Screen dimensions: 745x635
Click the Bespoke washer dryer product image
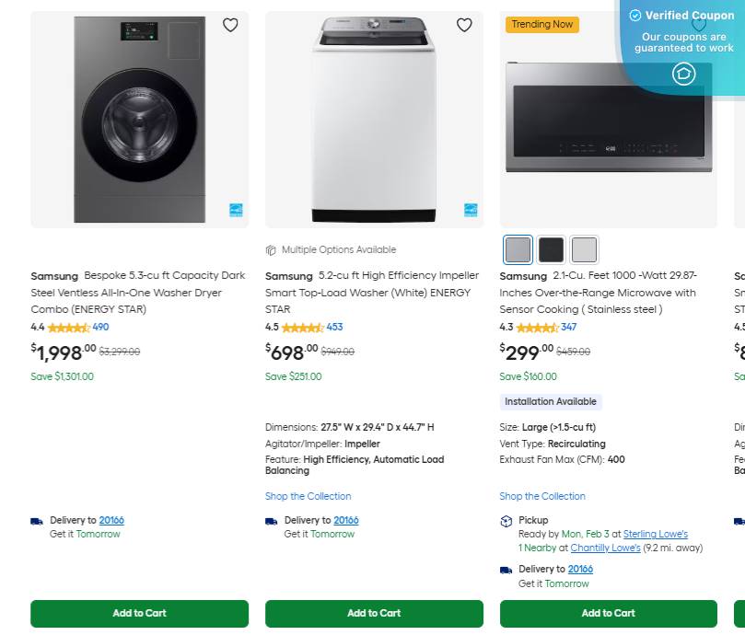(139, 120)
